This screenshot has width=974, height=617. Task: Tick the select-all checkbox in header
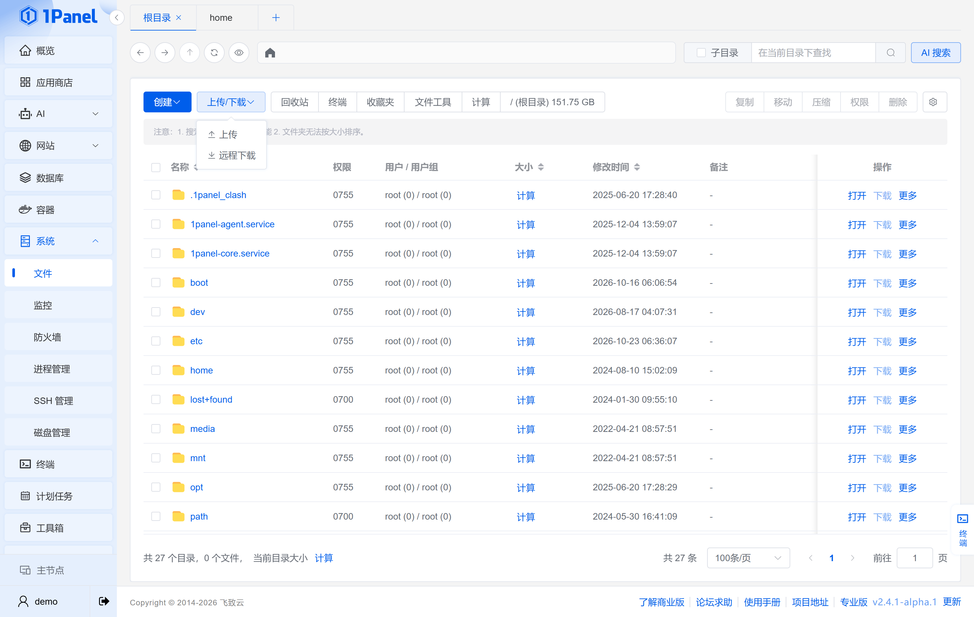tap(156, 167)
